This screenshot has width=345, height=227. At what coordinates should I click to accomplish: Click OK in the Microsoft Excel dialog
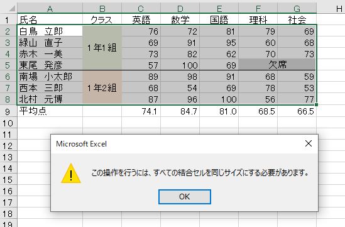tap(185, 197)
